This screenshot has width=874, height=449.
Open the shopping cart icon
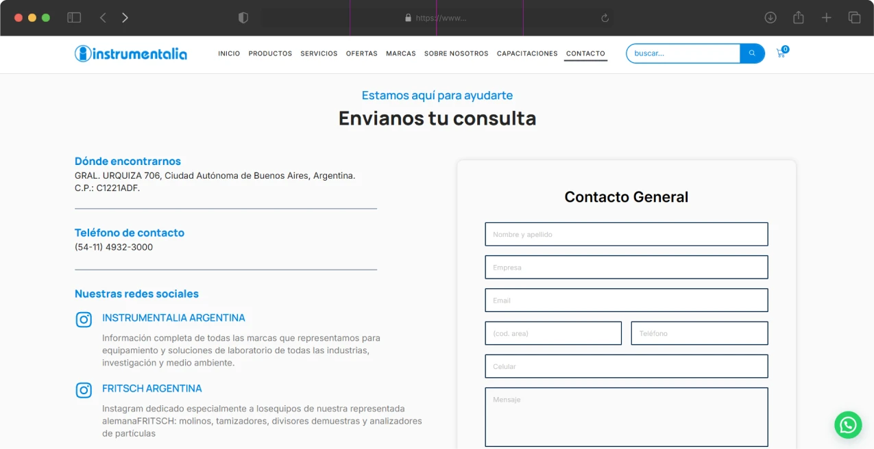coord(781,53)
